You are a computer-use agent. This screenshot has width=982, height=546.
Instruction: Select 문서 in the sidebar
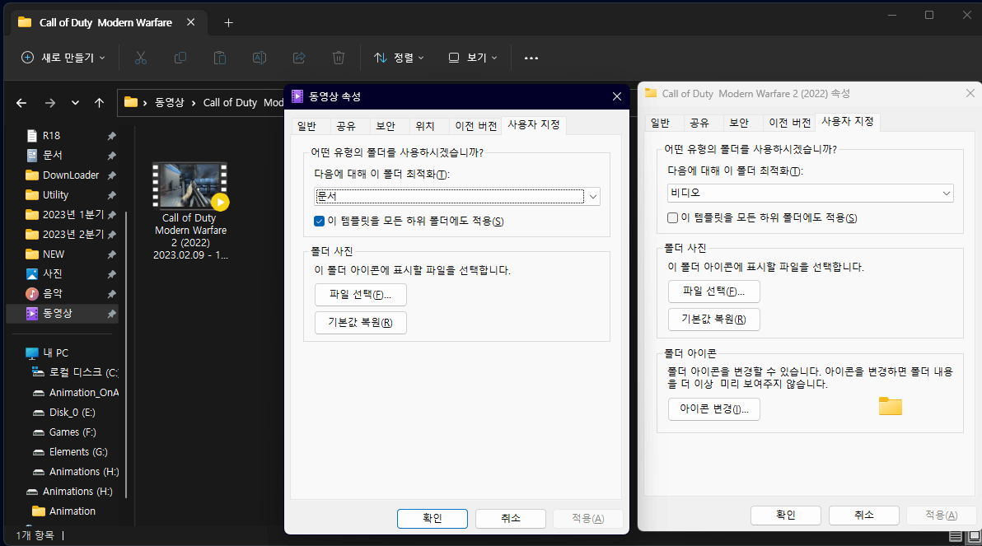[x=53, y=155]
